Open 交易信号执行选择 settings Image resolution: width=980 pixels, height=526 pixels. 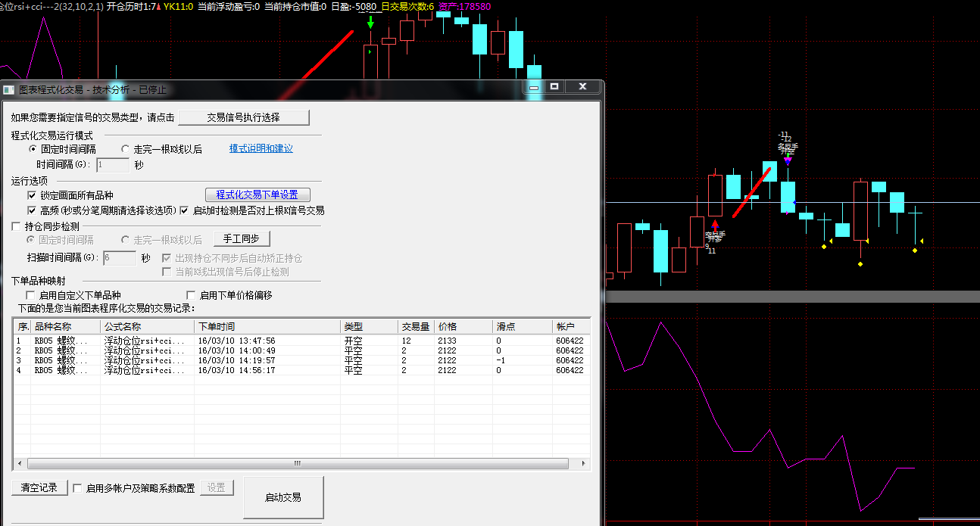pyautogui.click(x=244, y=117)
